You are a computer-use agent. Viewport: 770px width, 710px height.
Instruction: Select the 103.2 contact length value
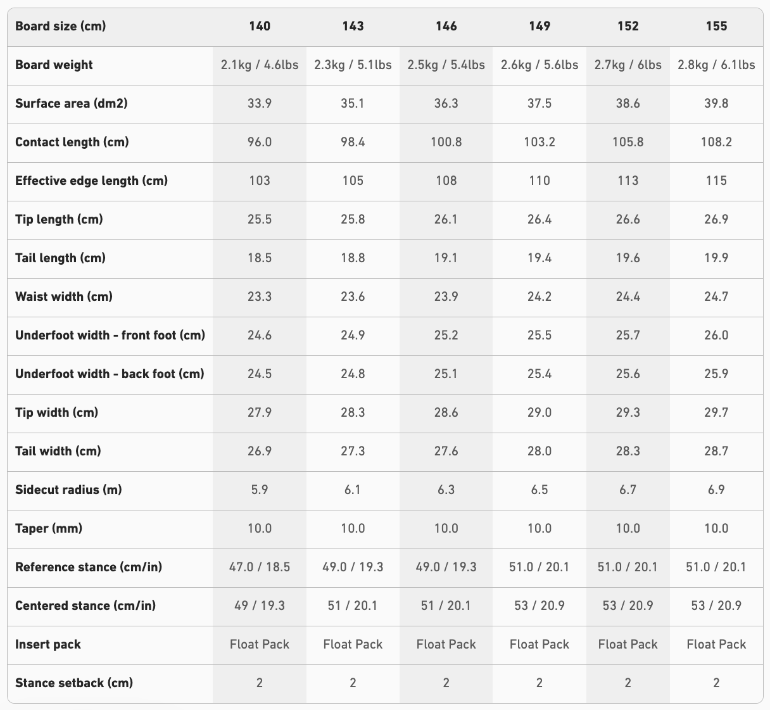click(x=540, y=142)
